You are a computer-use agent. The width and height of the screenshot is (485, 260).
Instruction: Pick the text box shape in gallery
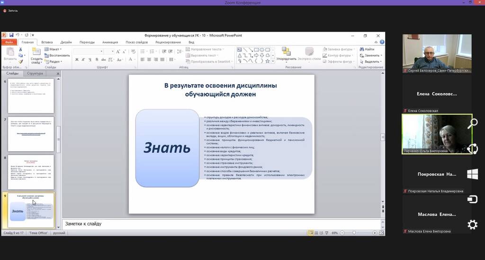(x=239, y=50)
